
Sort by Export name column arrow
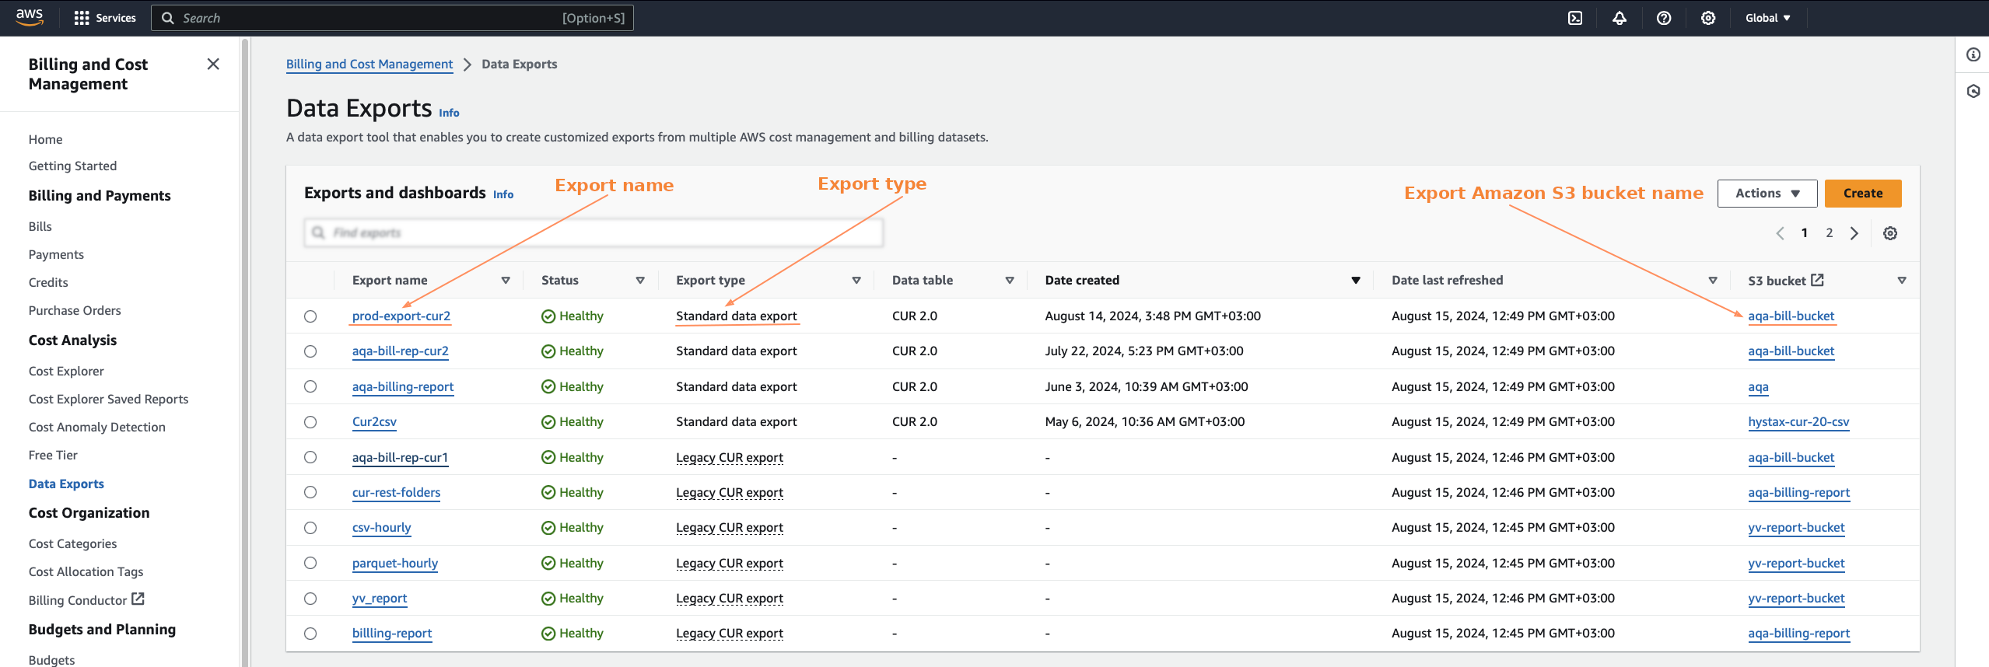coord(506,281)
